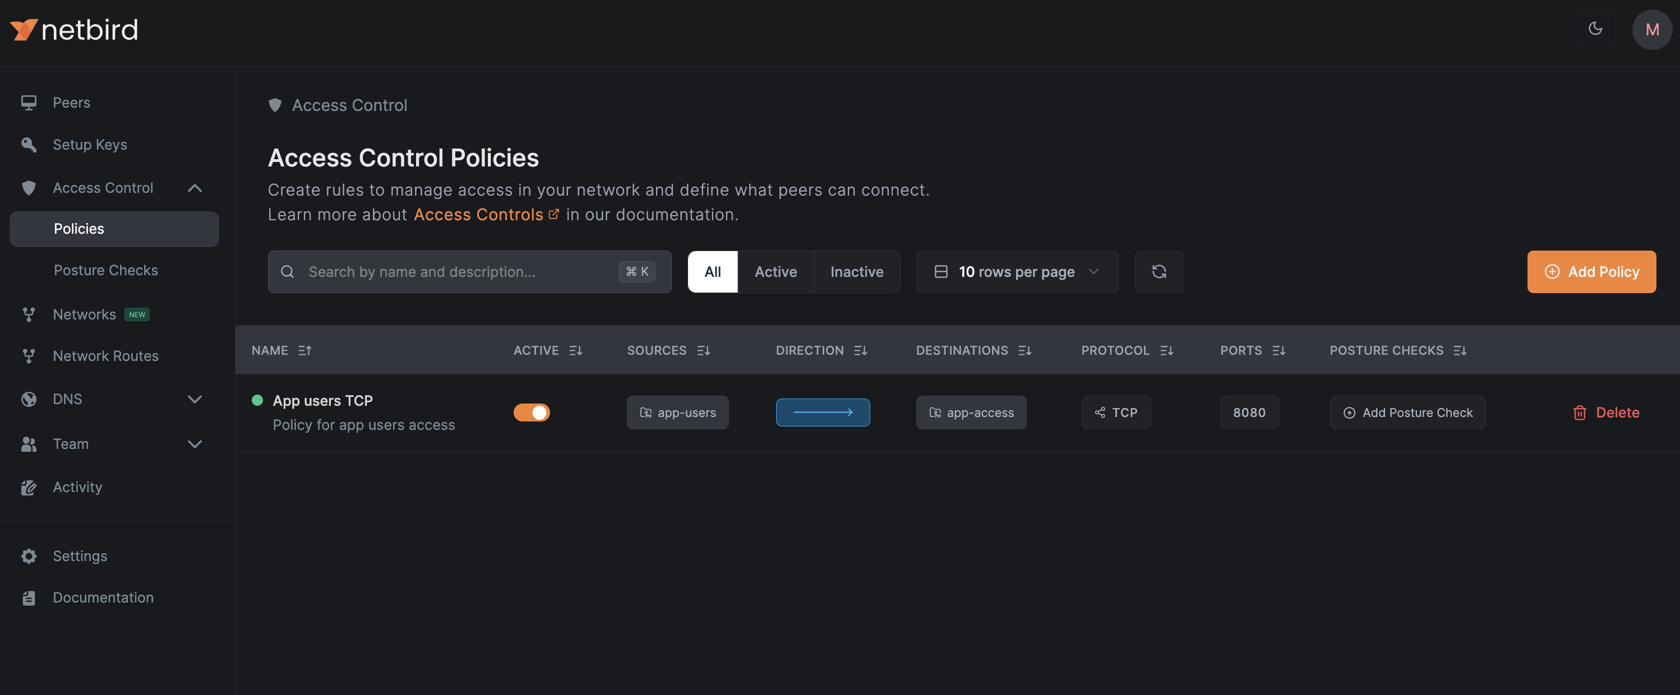This screenshot has height=695, width=1680.
Task: Click the Network Routes sidebar icon
Action: pos(29,356)
